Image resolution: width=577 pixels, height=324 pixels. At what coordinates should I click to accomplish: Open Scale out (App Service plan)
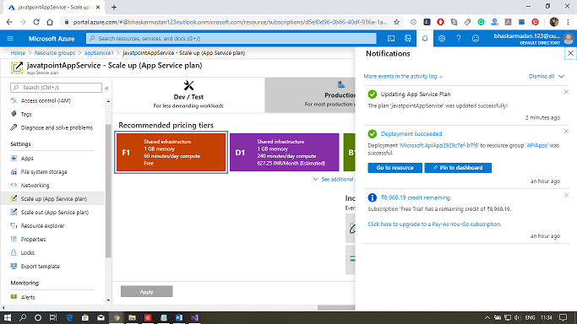point(54,213)
